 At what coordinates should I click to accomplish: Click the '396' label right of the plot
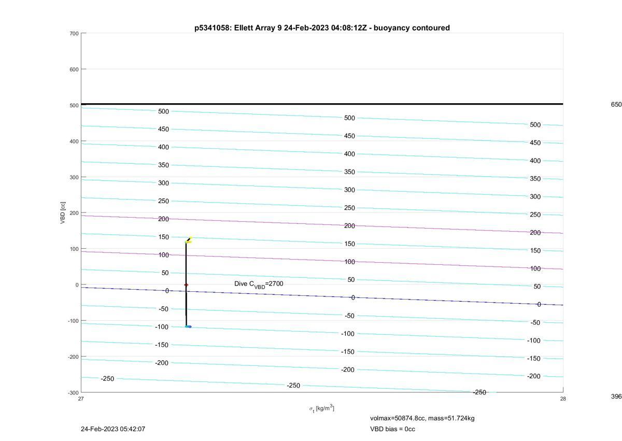point(616,396)
